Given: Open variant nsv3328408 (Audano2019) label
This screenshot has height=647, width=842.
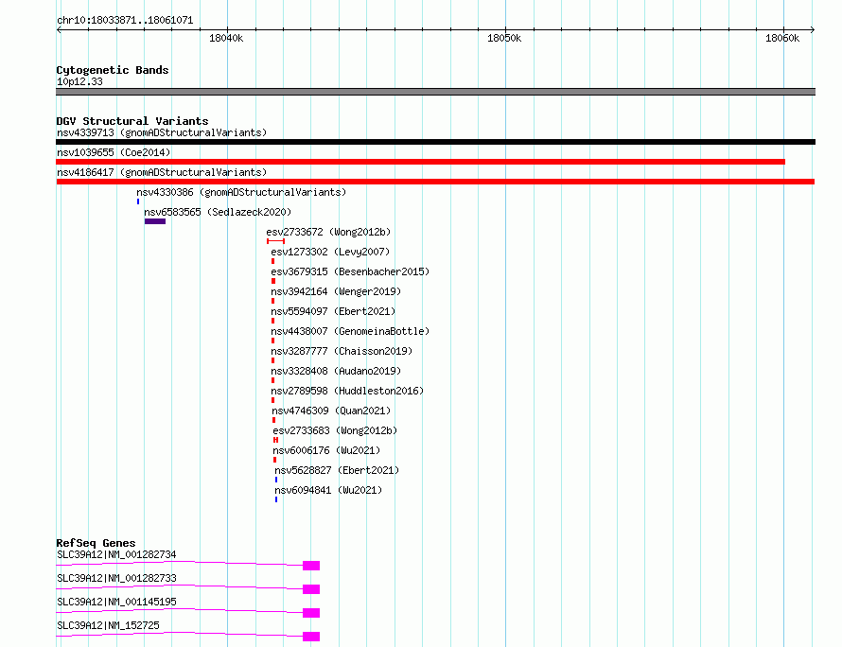Looking at the screenshot, I should pos(336,371).
